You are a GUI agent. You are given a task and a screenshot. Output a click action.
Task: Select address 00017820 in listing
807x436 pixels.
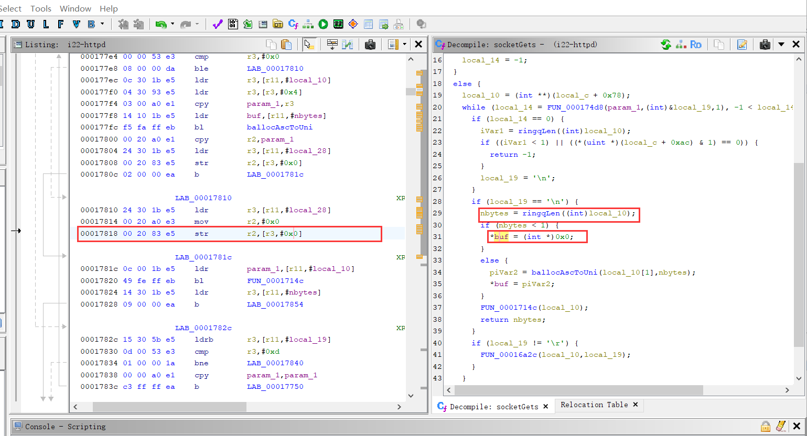coord(99,281)
